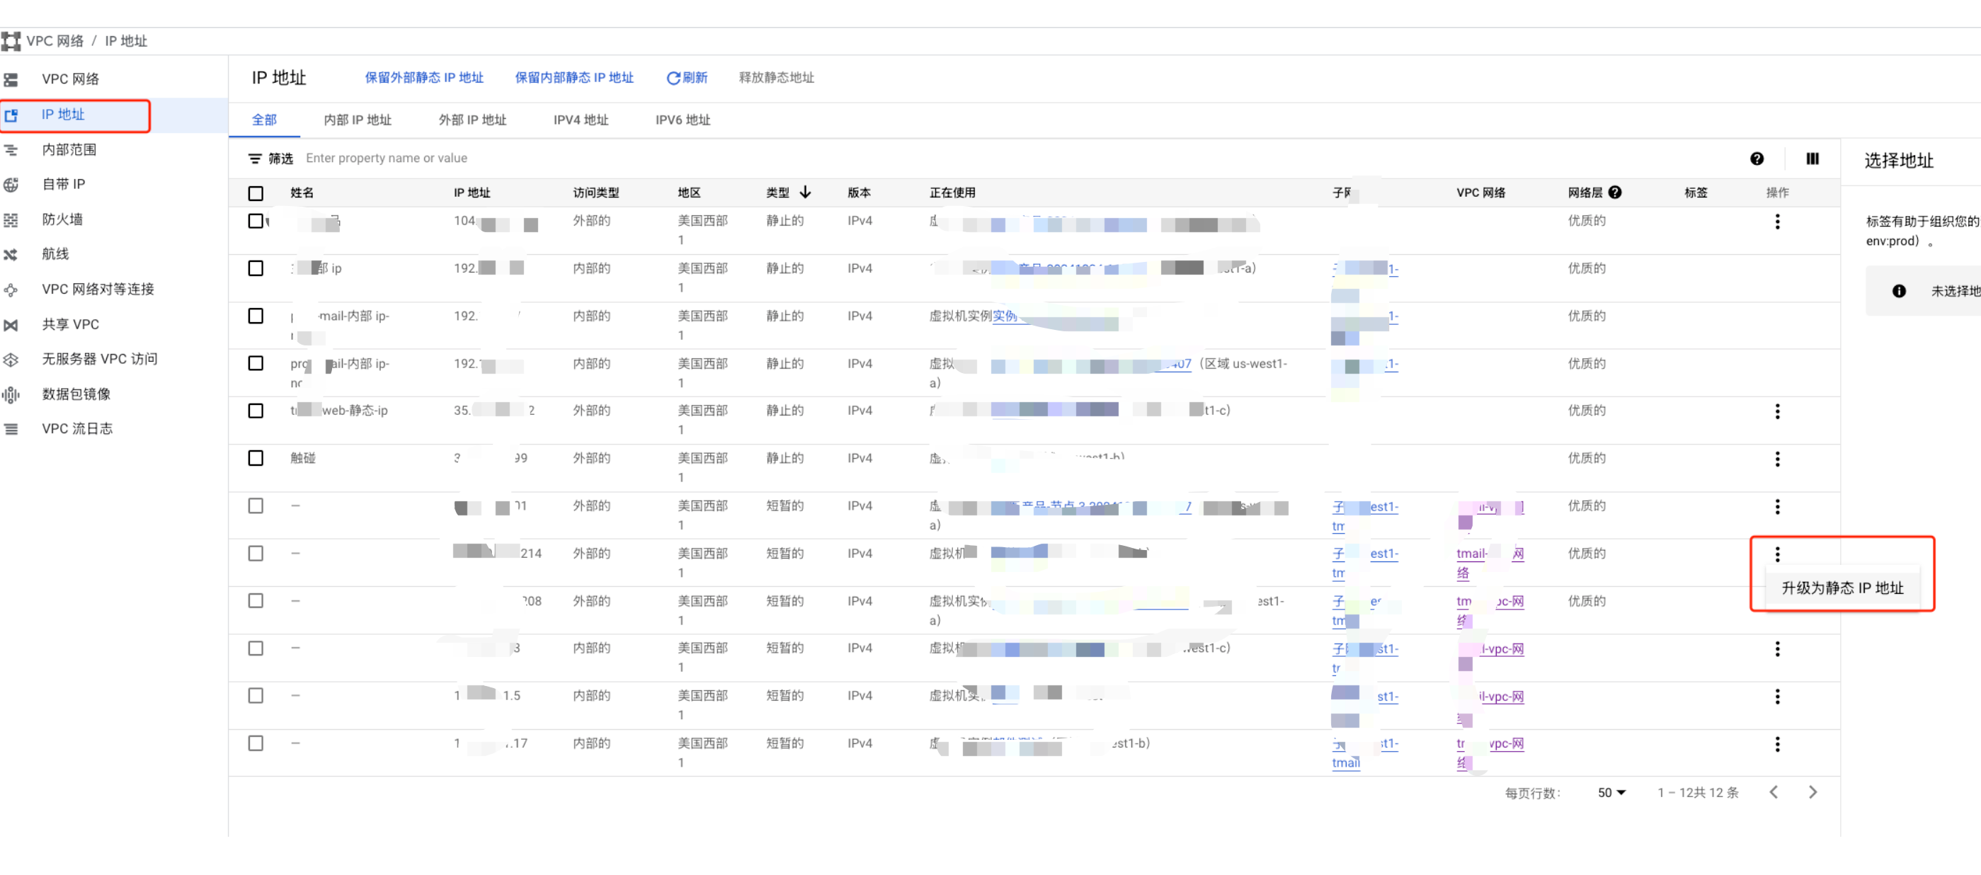Click the 网络层 help question mark icon

1615,193
